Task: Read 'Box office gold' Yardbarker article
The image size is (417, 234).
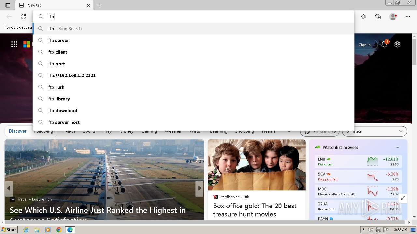Action: coord(255,210)
